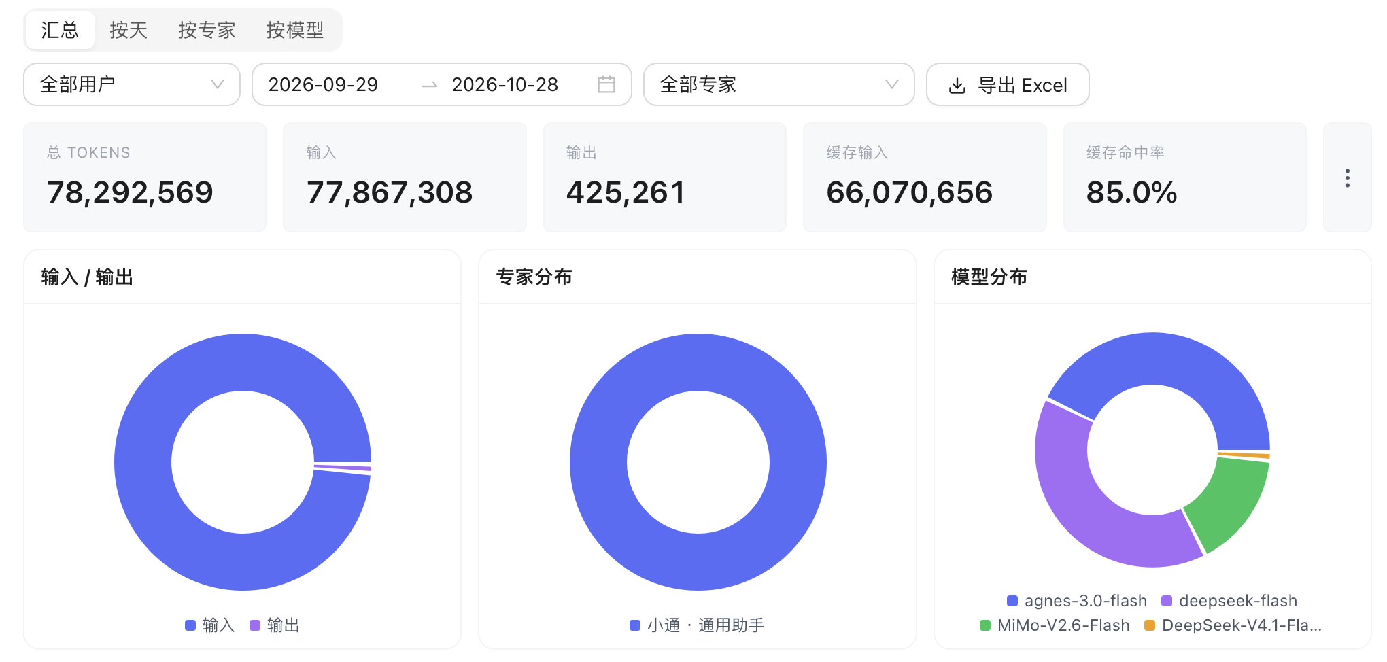Click the 总 TOKENS card label

tap(88, 153)
